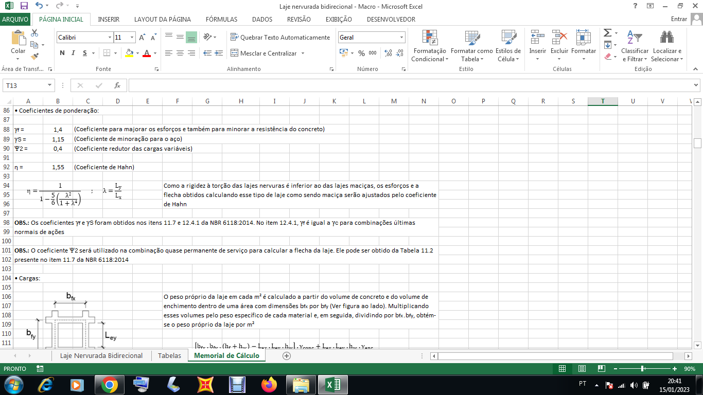Open Formatar como Tabela gallery
703x395 pixels.
(x=471, y=46)
